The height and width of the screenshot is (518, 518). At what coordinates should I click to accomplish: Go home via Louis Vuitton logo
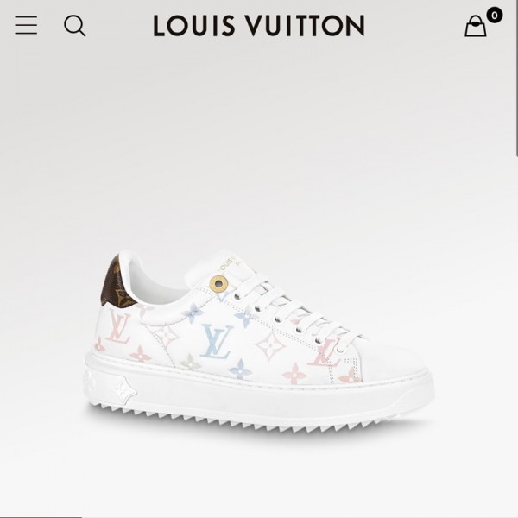(259, 25)
